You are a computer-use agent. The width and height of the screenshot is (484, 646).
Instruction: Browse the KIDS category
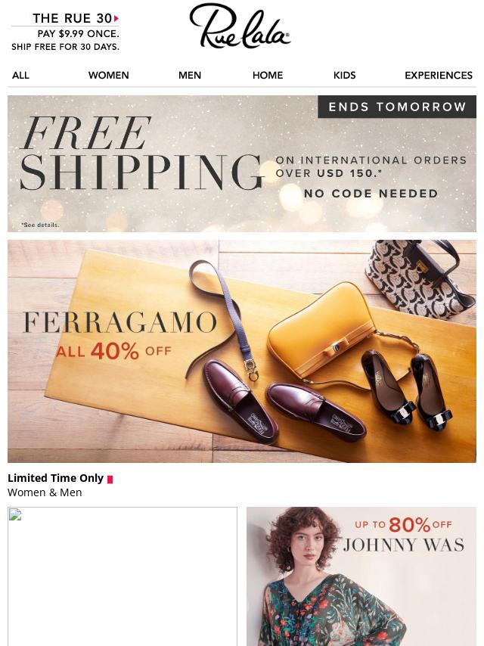pos(344,76)
